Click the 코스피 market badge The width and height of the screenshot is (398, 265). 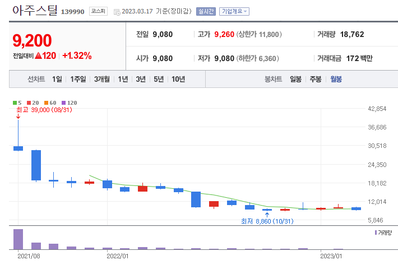[98, 11]
